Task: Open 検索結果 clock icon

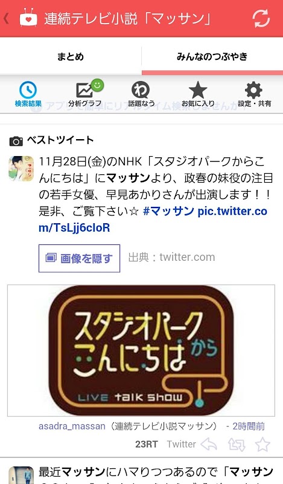Action: (28, 90)
